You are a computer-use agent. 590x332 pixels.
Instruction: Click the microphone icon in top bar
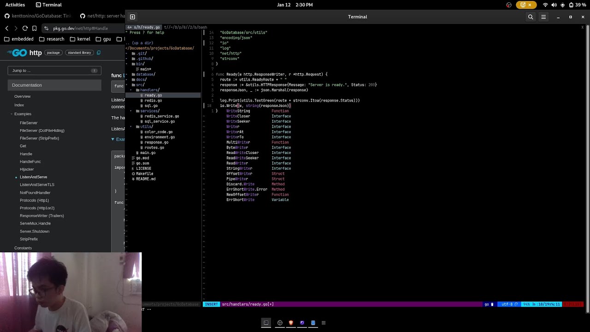tap(562, 5)
